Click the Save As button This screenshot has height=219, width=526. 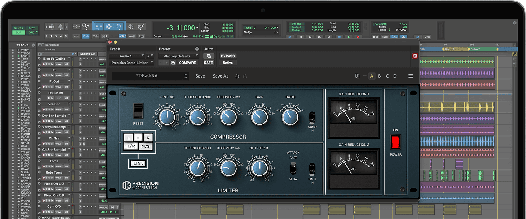pyautogui.click(x=221, y=76)
